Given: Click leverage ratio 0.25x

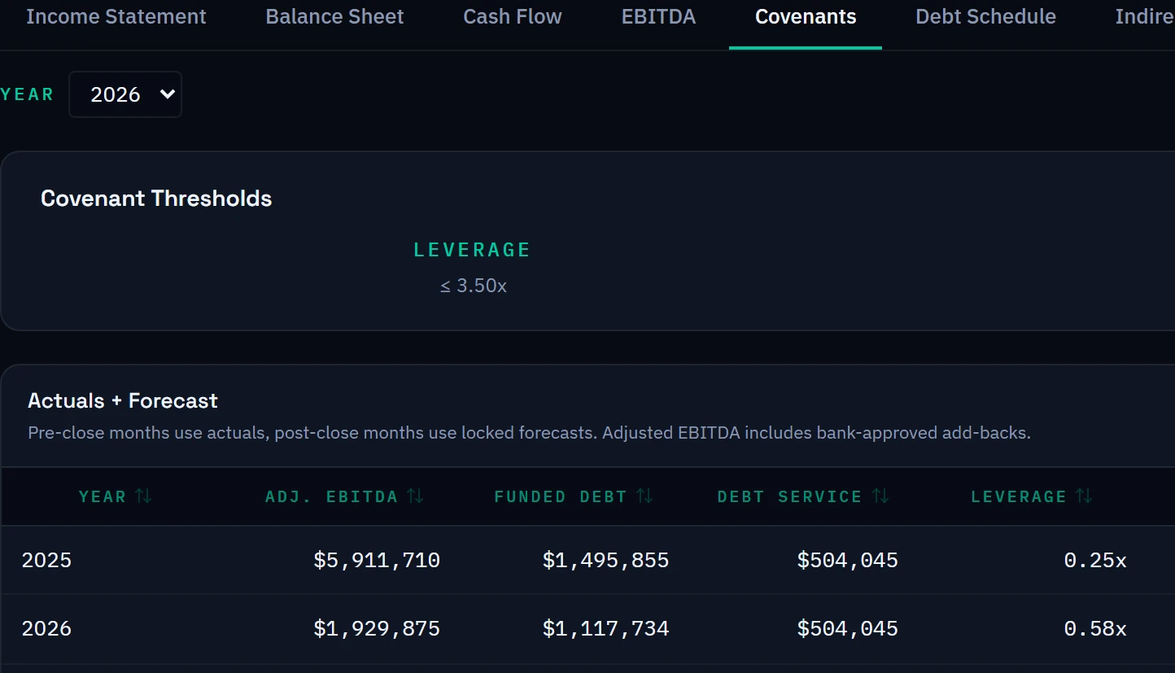Looking at the screenshot, I should (x=1095, y=560).
